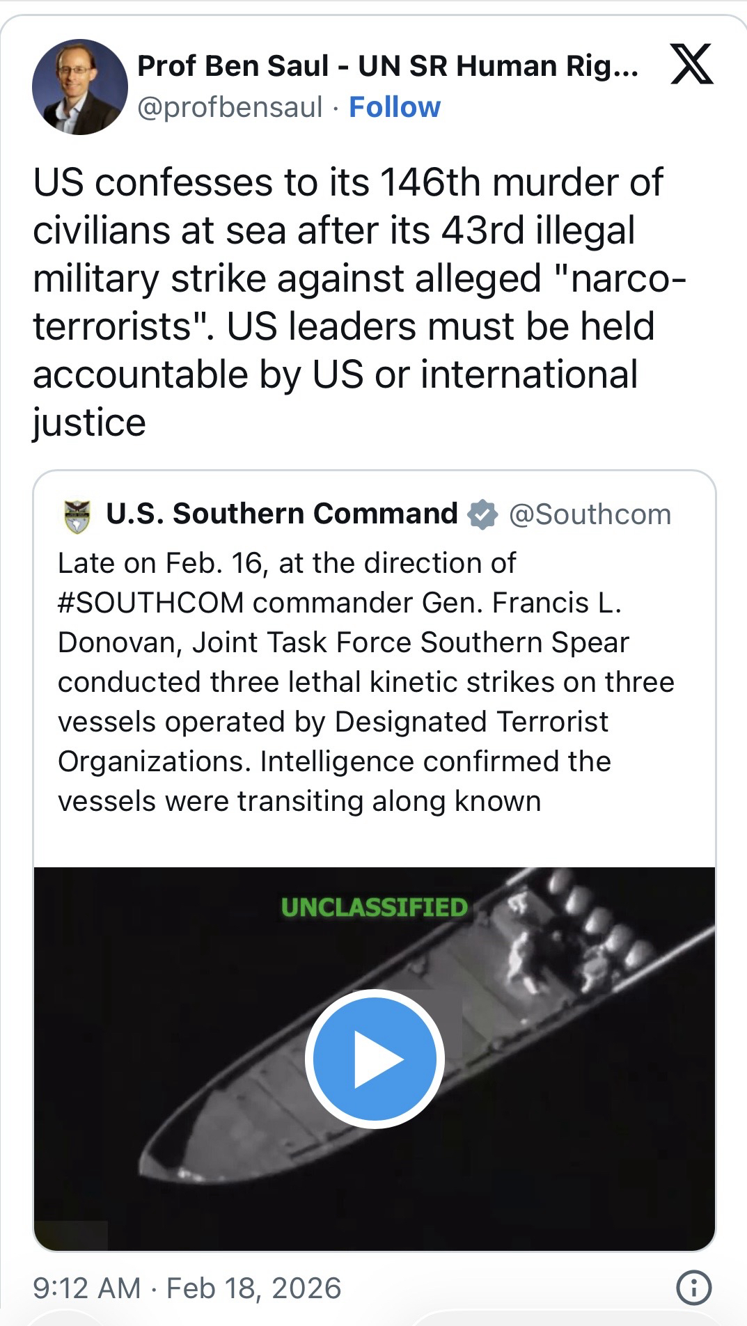
Task: Follow the @profbensaul account
Action: tap(394, 107)
